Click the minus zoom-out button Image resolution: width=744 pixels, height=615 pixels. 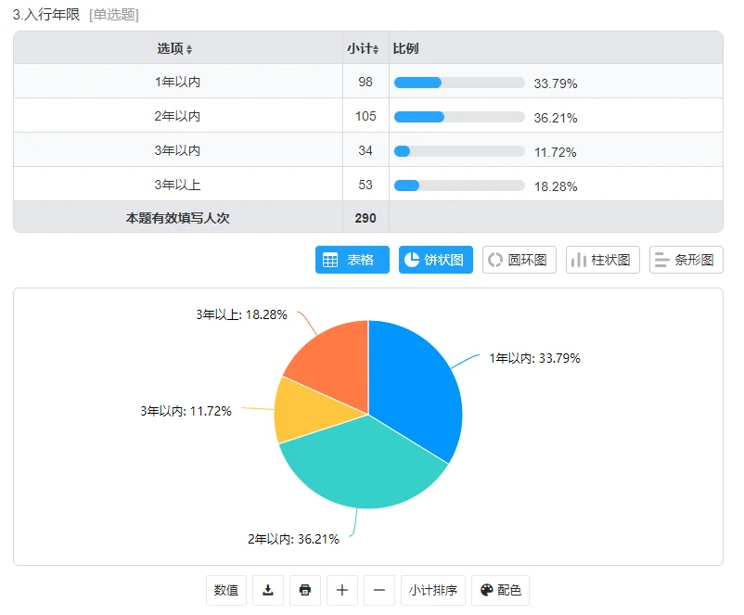pos(379,590)
